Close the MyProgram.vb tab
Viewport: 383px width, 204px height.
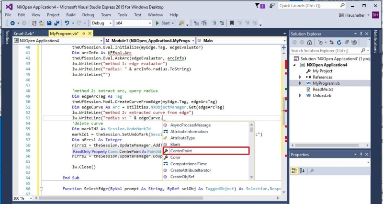[x=90, y=34]
